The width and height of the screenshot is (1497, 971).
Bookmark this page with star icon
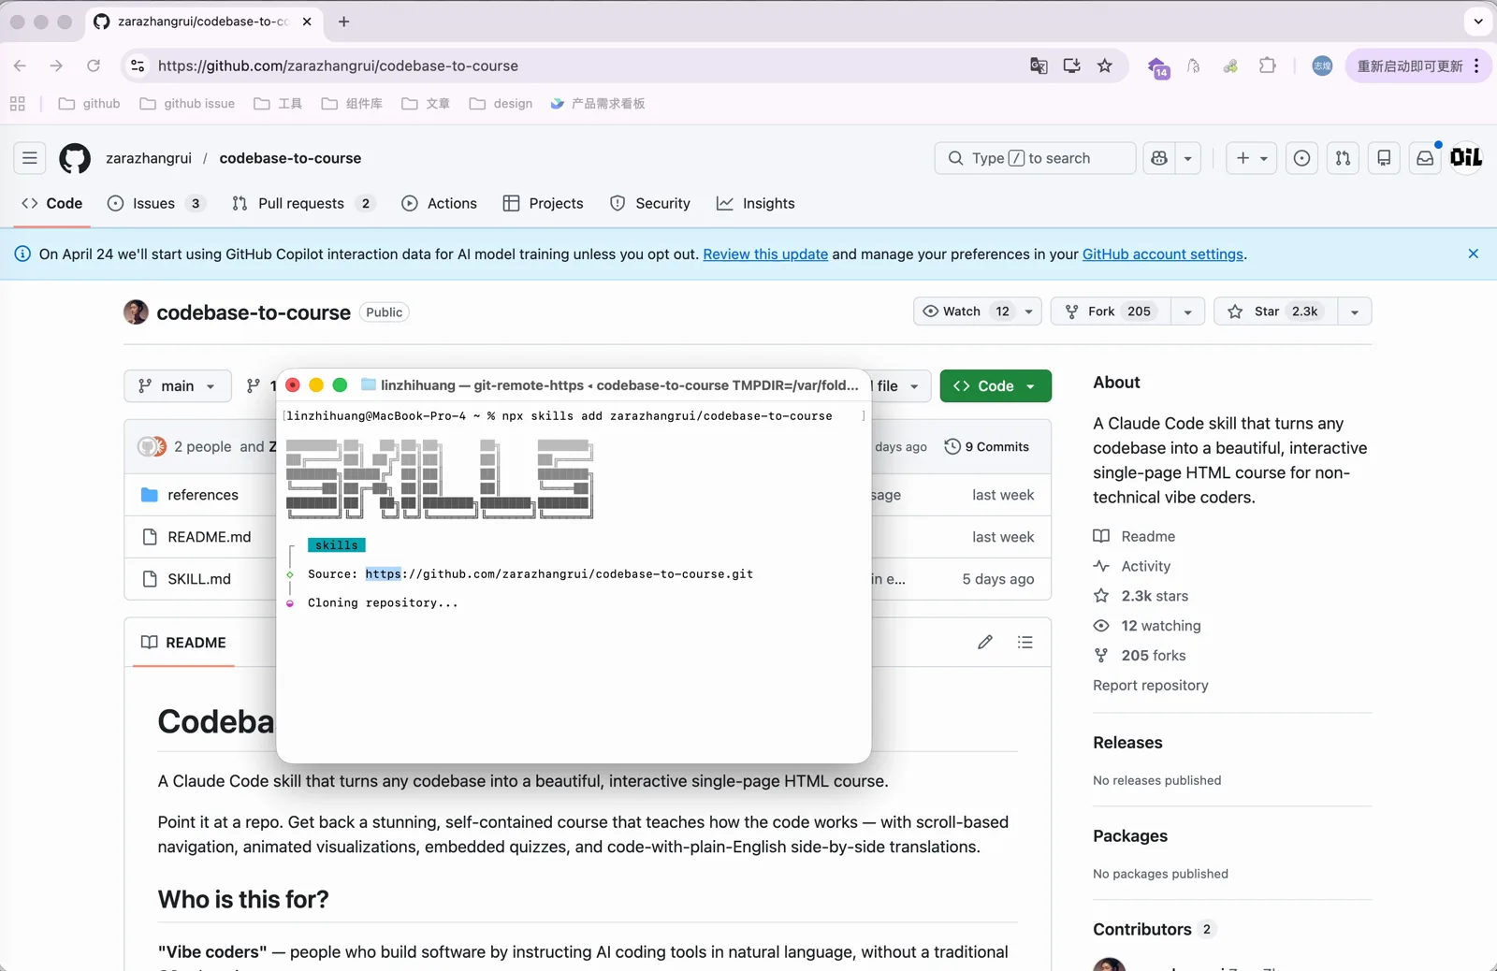point(1105,65)
